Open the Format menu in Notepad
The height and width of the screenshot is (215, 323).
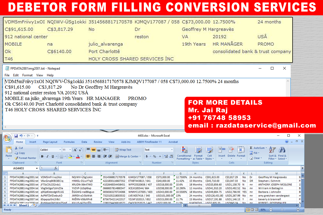click(27, 75)
